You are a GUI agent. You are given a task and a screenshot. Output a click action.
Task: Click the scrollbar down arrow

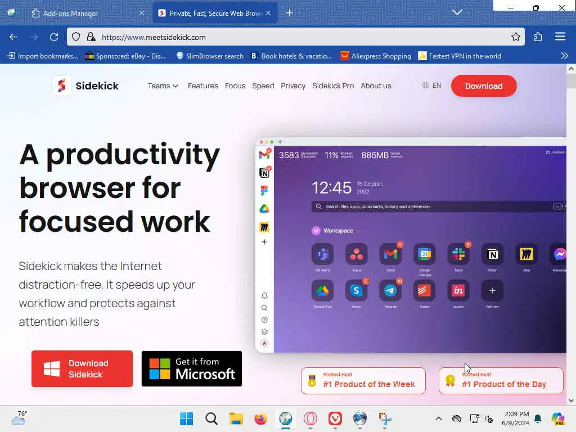[571, 400]
